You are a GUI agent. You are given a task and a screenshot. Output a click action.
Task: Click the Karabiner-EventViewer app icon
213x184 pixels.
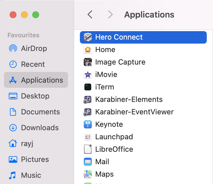click(x=88, y=112)
